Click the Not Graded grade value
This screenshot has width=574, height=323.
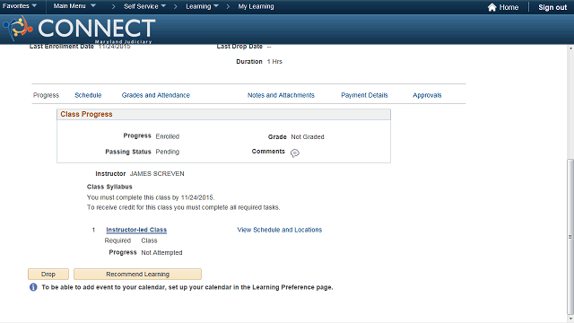click(308, 136)
